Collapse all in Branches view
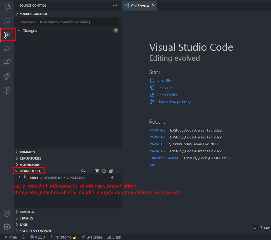271x240 pixels. point(111,171)
